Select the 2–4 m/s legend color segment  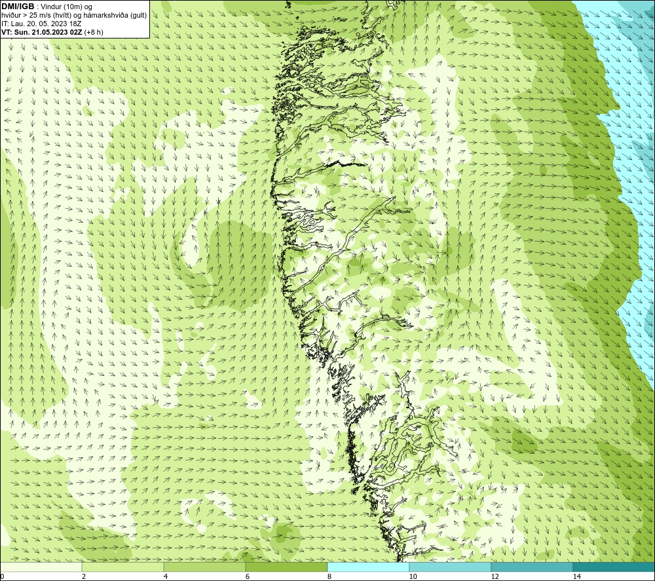click(x=123, y=567)
